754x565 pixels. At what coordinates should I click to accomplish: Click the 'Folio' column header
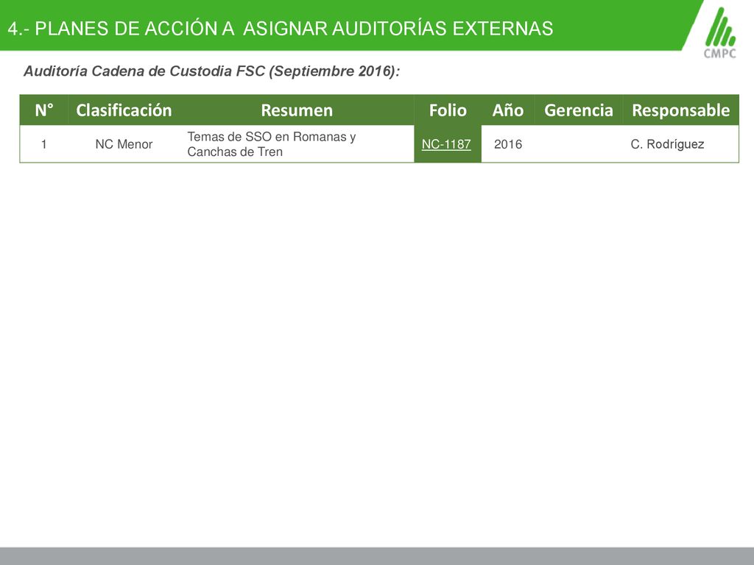tap(448, 110)
